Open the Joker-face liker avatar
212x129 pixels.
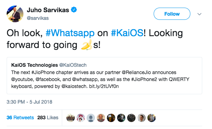(x=121, y=118)
